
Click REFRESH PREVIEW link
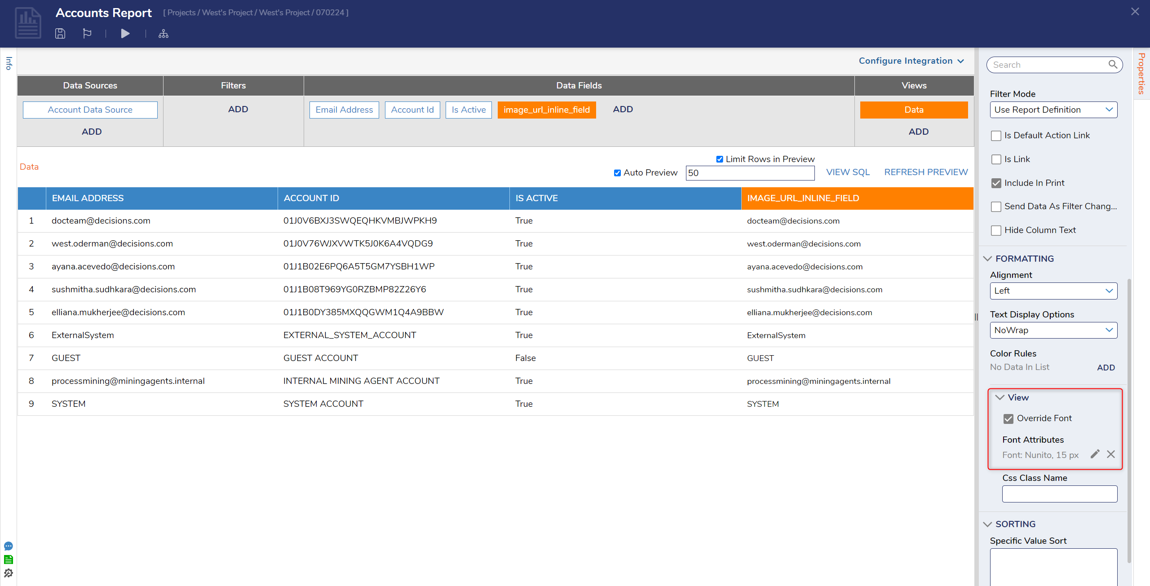(x=926, y=173)
